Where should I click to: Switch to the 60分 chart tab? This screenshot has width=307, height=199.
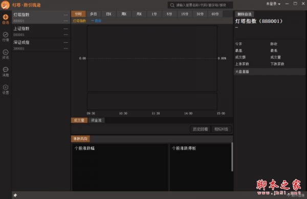[x=215, y=14]
